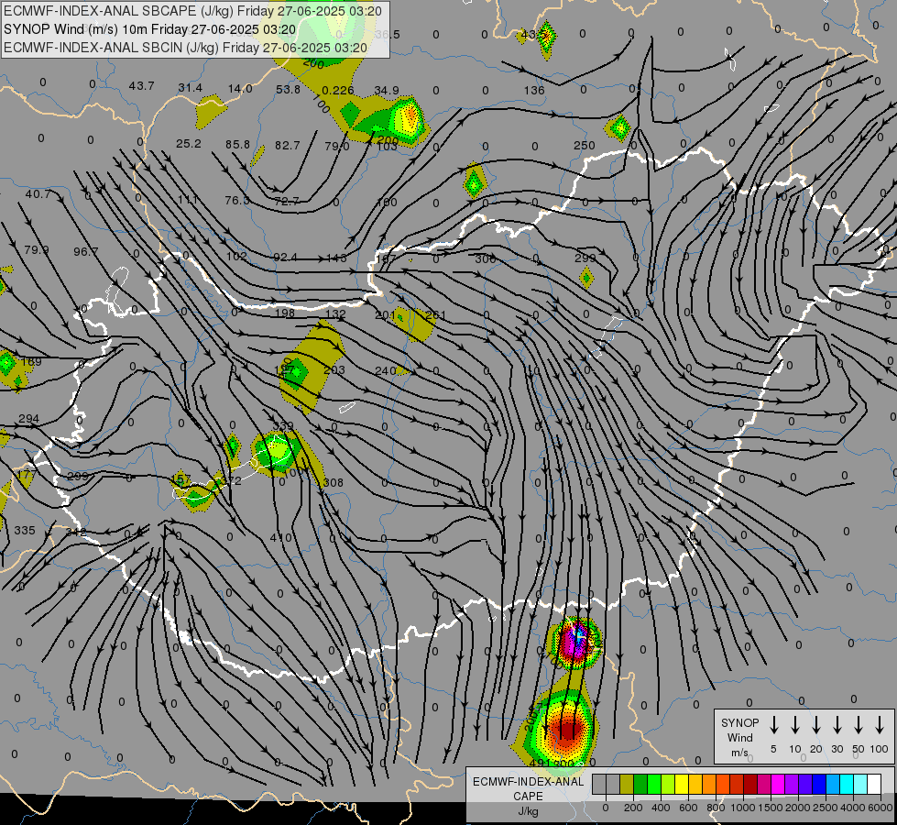Click the map value 136

click(534, 91)
